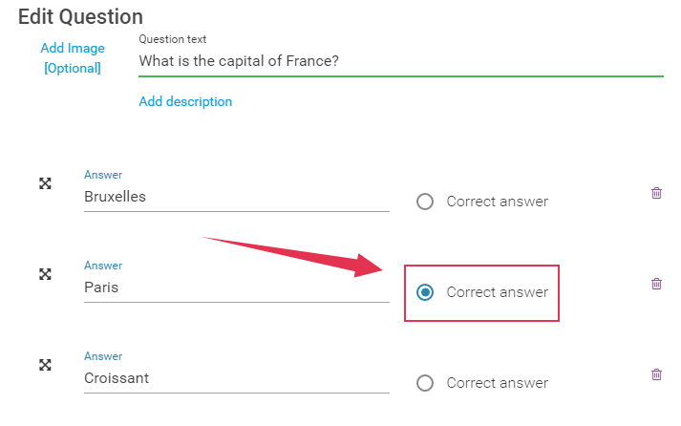Mark Croissant as the correct answer
The height and width of the screenshot is (426, 681).
coord(425,383)
